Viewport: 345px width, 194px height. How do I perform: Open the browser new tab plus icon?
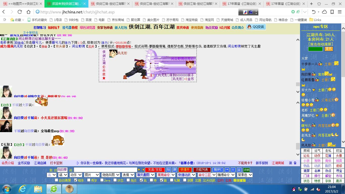(311, 4)
